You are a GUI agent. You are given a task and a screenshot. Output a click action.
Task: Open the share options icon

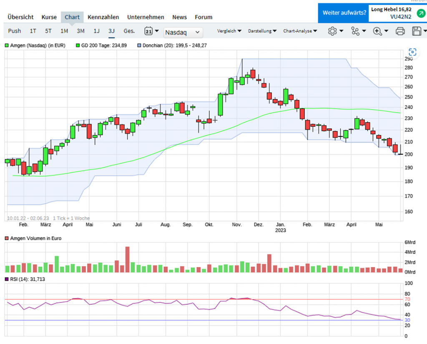point(355,31)
